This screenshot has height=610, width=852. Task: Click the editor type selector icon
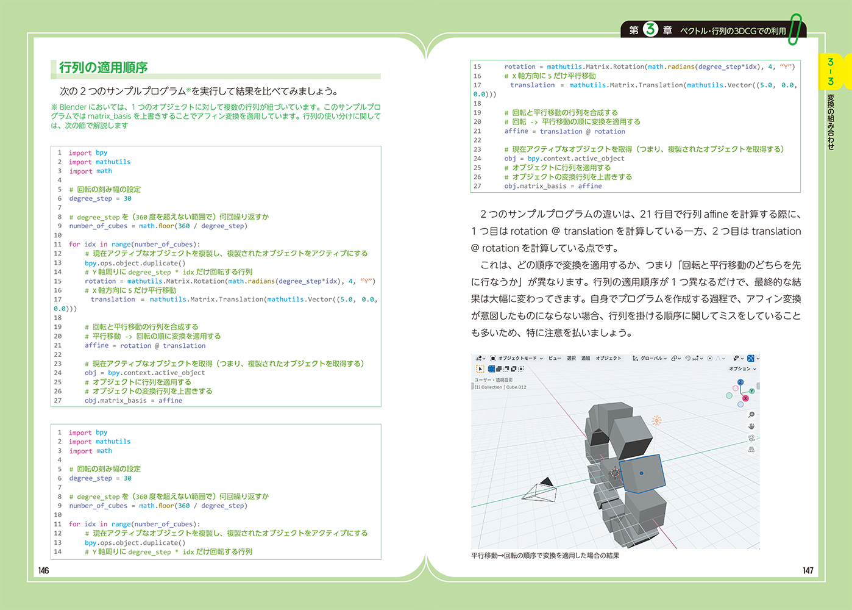[479, 359]
